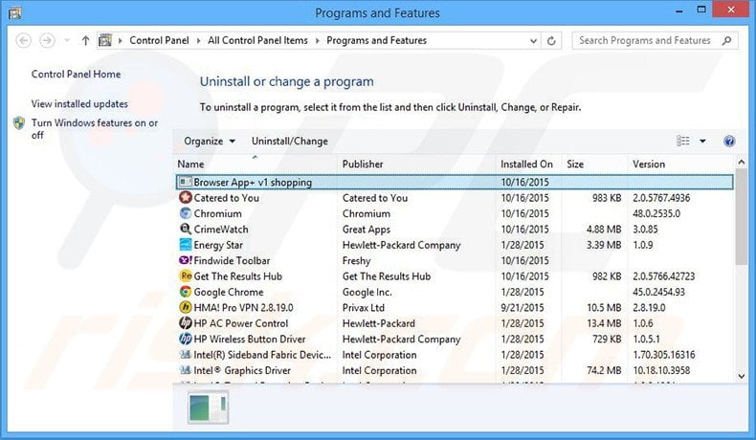Click the Browser App+ v1 shopping icon

coord(185,182)
